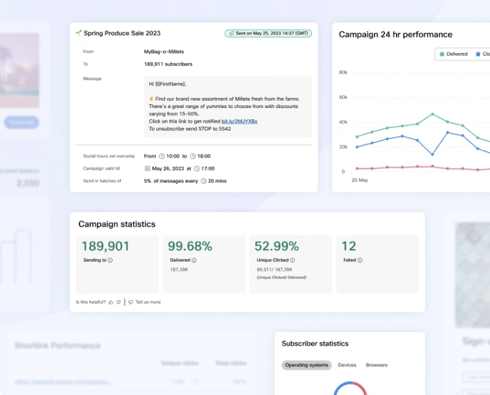Select the Operating systems tab
490x395 pixels.
(306, 365)
